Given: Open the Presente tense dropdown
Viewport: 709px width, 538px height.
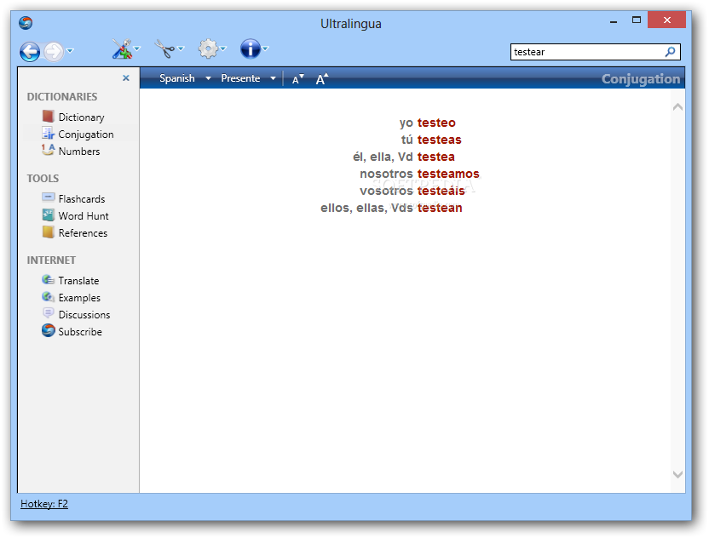Looking at the screenshot, I should pos(248,78).
